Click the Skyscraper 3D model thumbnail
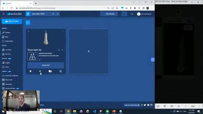Viewport: 203px width, 114px height. click(x=46, y=37)
